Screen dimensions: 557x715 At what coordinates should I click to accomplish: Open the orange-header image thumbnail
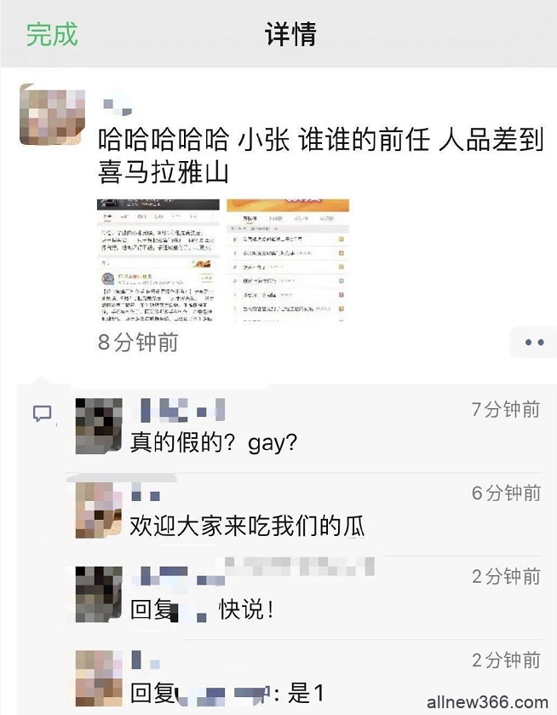(x=288, y=261)
